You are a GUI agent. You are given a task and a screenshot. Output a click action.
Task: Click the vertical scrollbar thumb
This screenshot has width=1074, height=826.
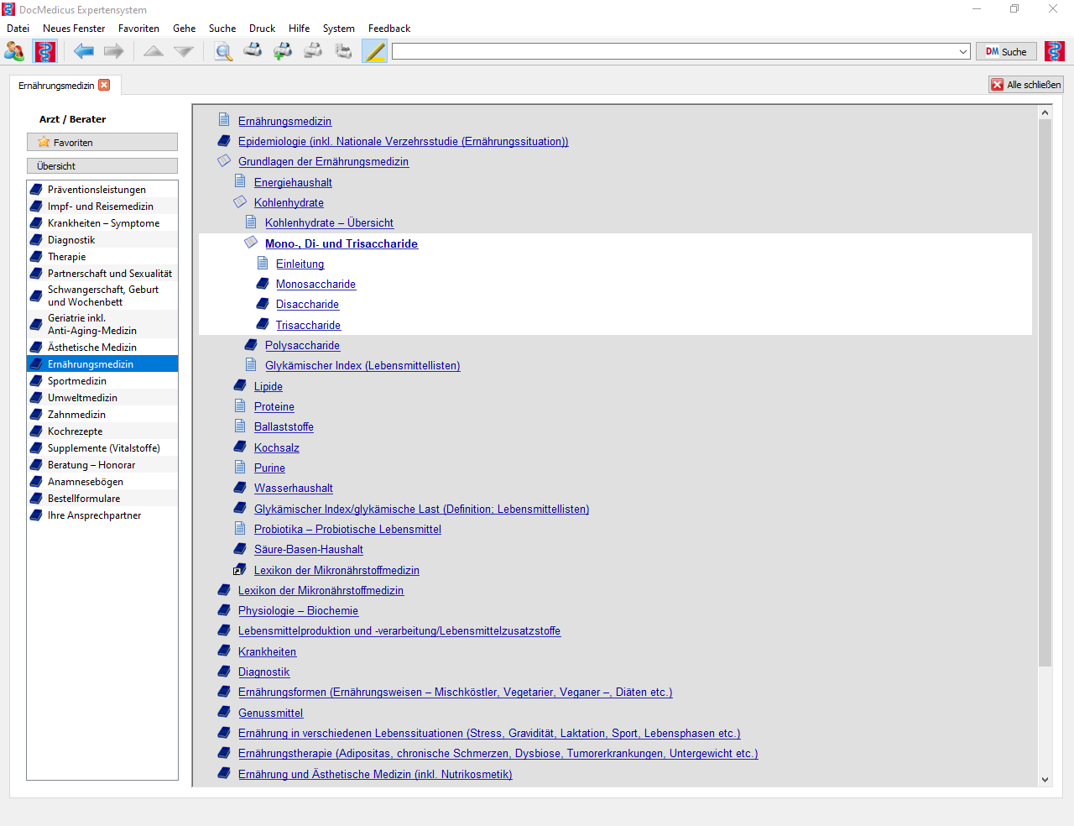1045,393
